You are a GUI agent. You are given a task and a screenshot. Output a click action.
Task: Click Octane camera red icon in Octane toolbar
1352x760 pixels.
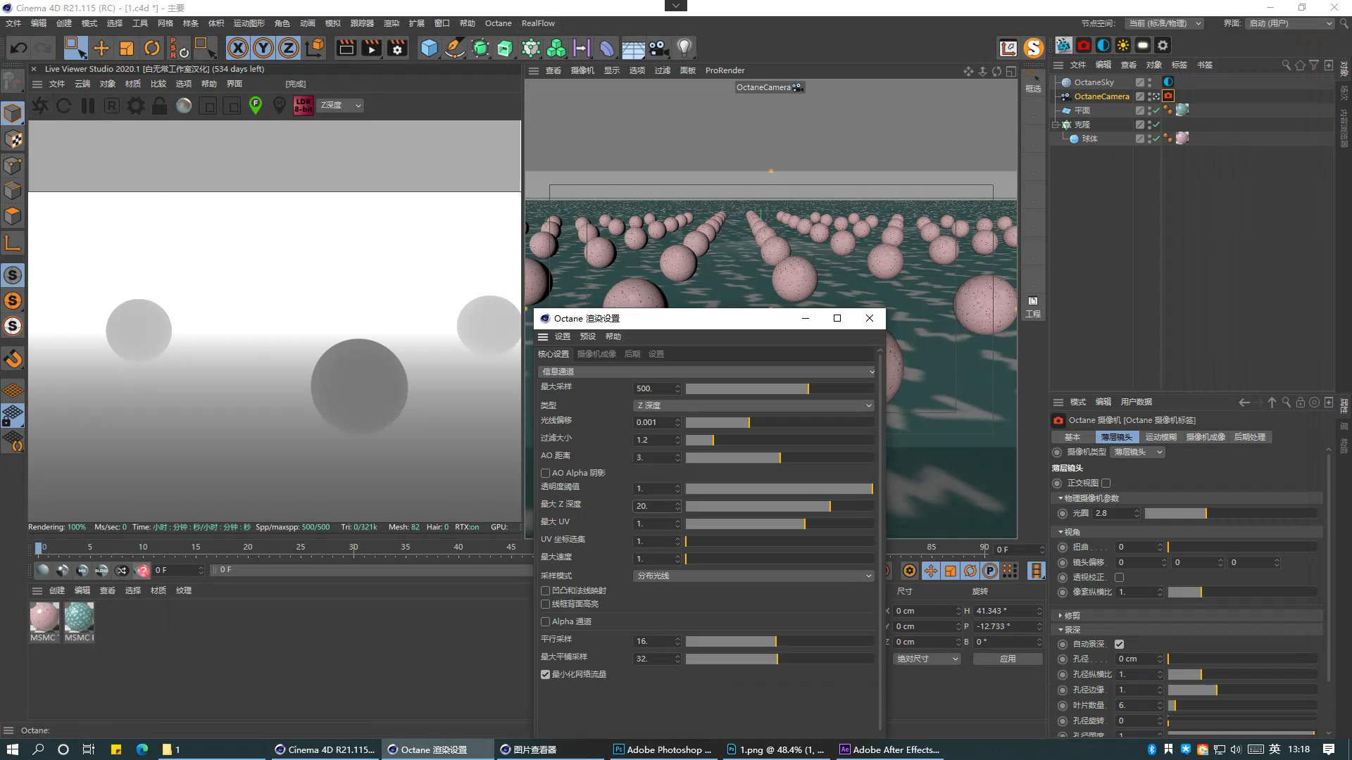coord(1084,46)
